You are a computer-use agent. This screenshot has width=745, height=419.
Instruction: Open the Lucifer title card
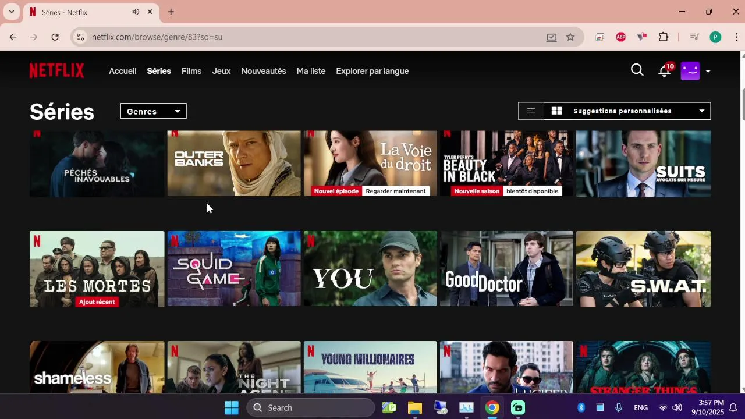(506, 367)
